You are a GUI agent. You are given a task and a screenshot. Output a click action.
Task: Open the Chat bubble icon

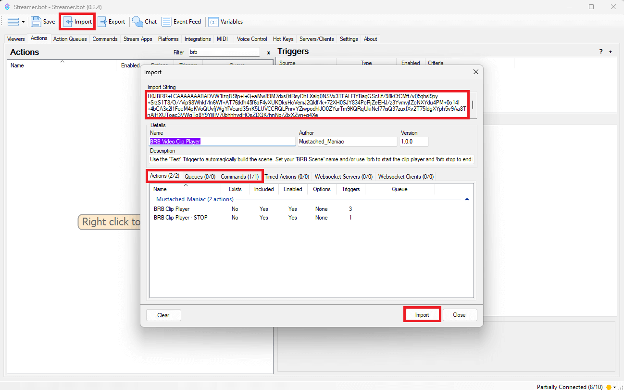[138, 22]
